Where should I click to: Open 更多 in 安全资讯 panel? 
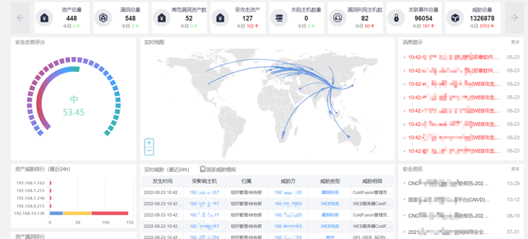click(x=515, y=169)
